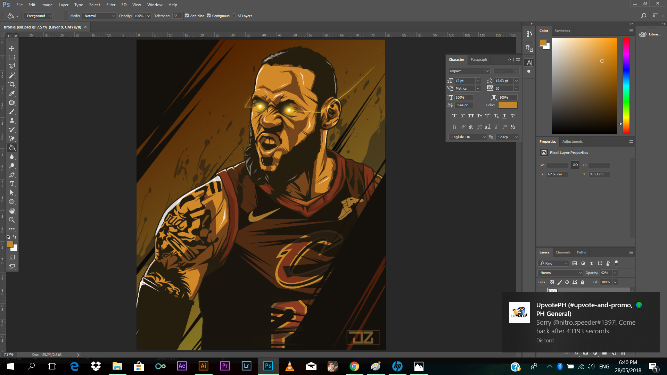The height and width of the screenshot is (375, 667).
Task: Enable the All Layers checkbox
Action: pyautogui.click(x=234, y=16)
